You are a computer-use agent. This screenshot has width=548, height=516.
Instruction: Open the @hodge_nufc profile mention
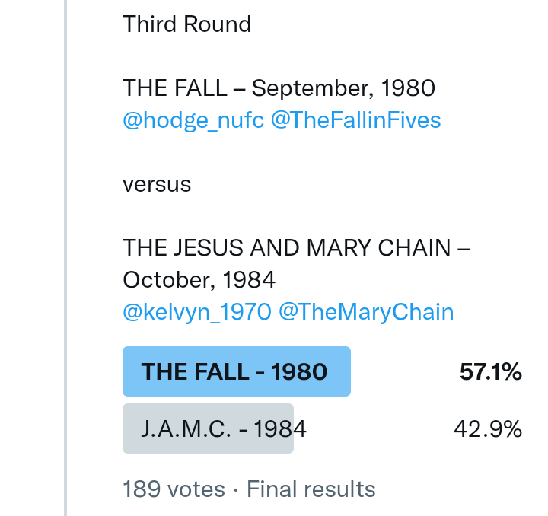pos(193,120)
